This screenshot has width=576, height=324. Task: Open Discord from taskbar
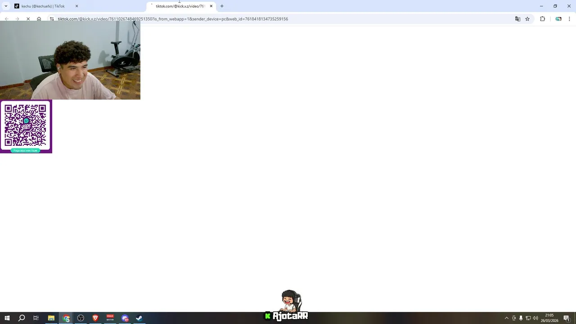click(x=125, y=318)
